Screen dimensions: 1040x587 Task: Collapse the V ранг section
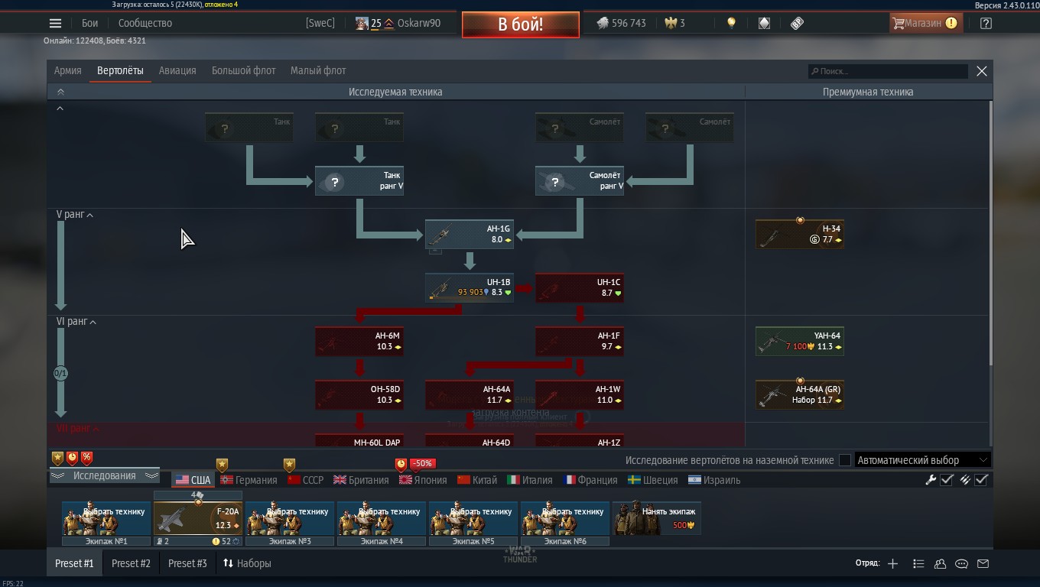[x=75, y=215]
